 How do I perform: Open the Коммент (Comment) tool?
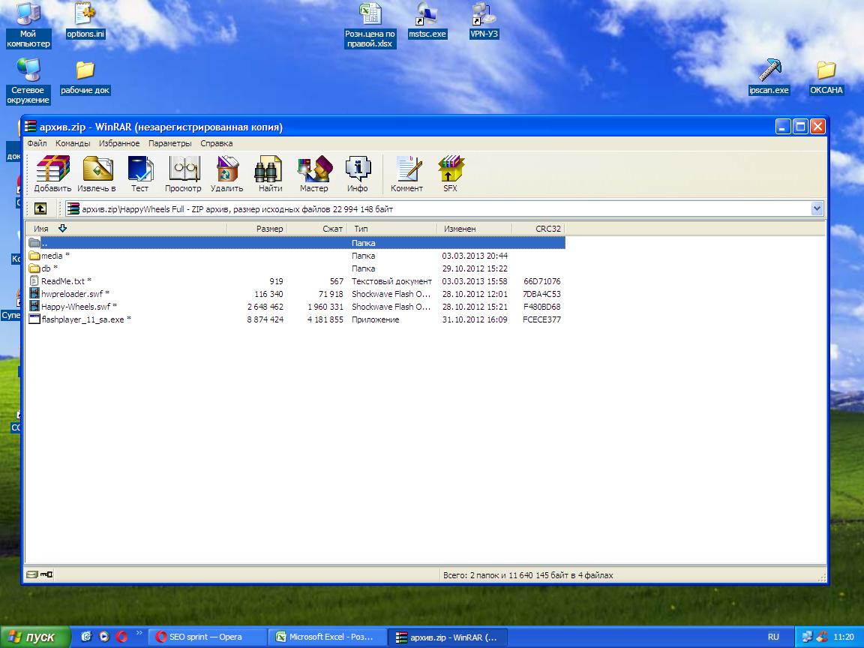pyautogui.click(x=406, y=173)
